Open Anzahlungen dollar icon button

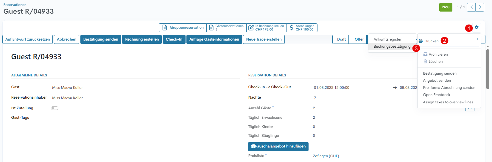pyautogui.click(x=302, y=28)
